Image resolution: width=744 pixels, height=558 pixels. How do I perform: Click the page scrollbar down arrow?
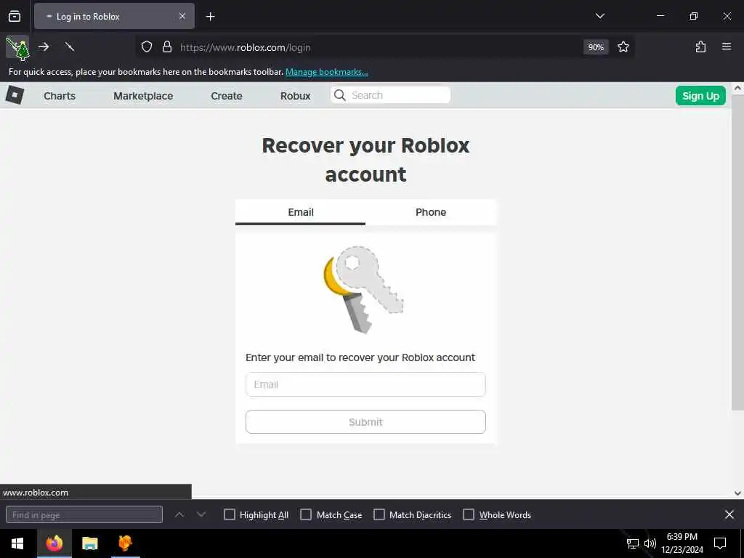coord(737,493)
